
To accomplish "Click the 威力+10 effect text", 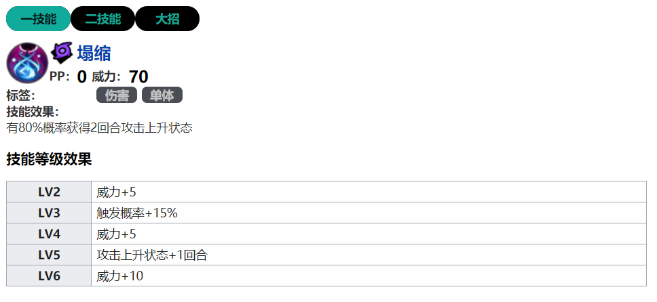I will pyautogui.click(x=119, y=276).
